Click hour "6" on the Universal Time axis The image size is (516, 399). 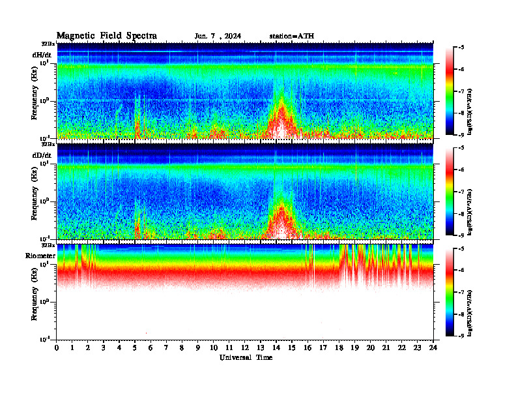click(150, 348)
